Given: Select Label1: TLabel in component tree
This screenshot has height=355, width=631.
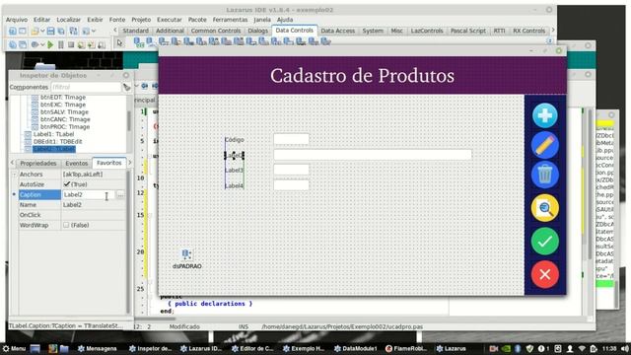Looking at the screenshot, I should (x=53, y=134).
